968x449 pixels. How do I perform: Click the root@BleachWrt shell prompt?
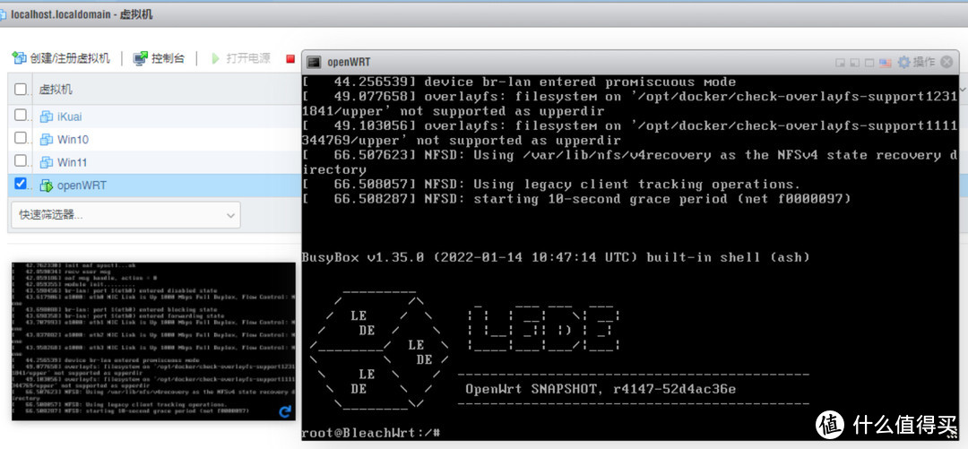point(370,432)
